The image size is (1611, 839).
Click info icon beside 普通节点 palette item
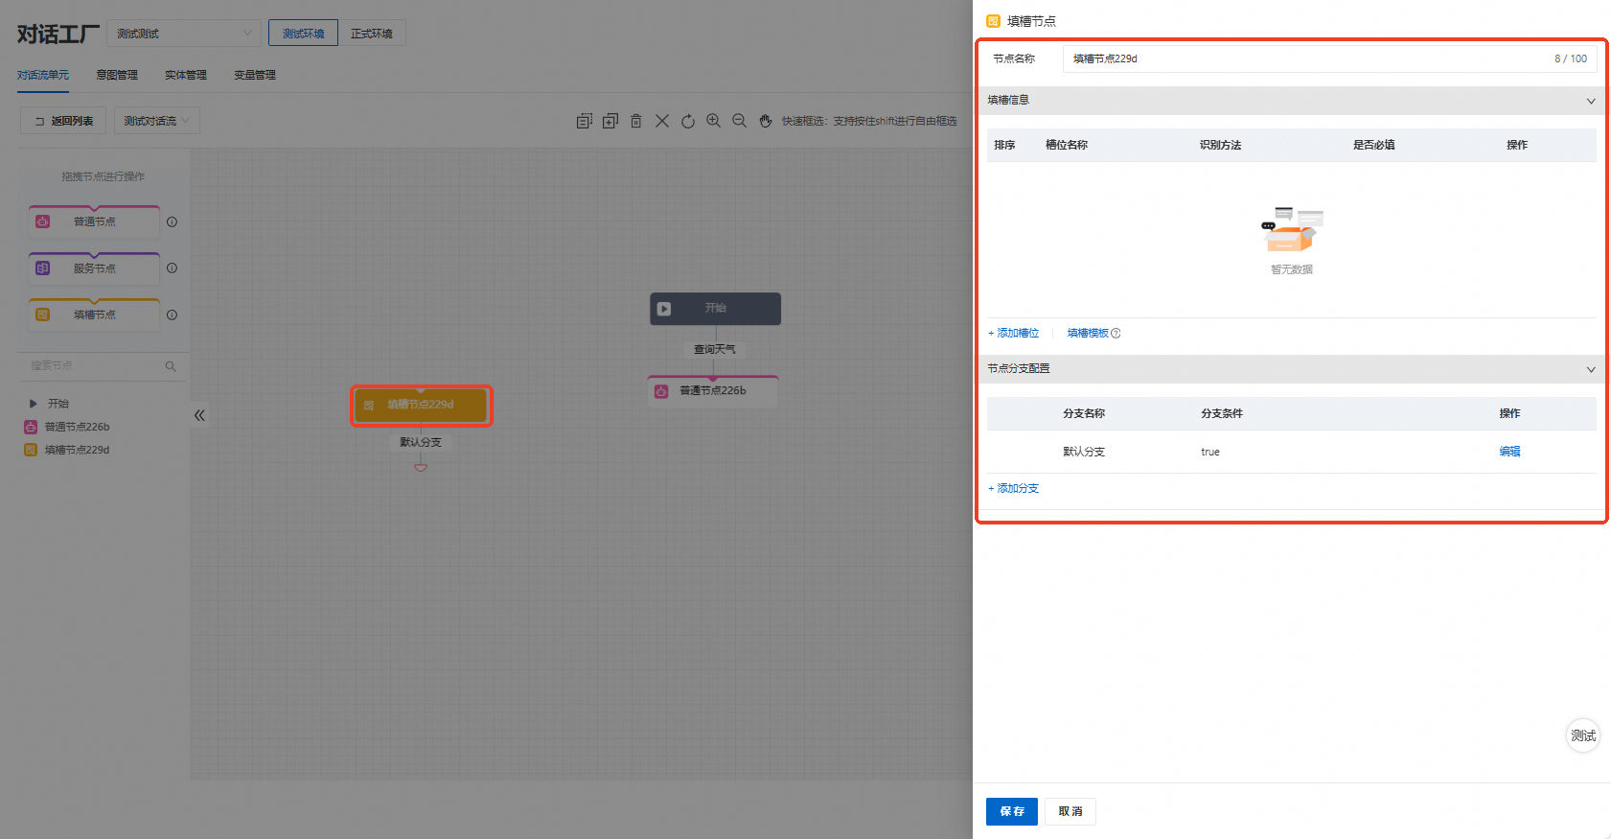point(173,221)
